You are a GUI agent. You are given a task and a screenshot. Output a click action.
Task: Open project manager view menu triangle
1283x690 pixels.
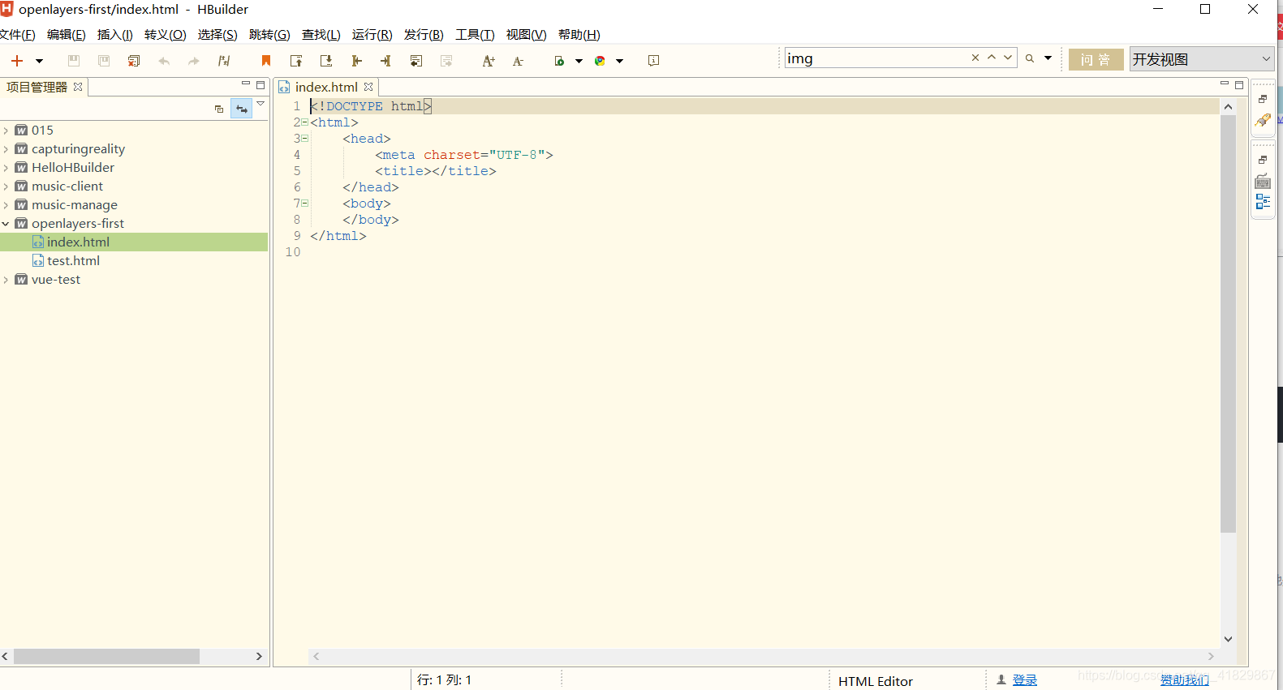click(x=260, y=104)
